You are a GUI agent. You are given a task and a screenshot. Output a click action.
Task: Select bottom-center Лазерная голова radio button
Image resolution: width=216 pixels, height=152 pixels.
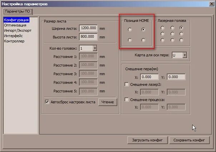pos(172,40)
